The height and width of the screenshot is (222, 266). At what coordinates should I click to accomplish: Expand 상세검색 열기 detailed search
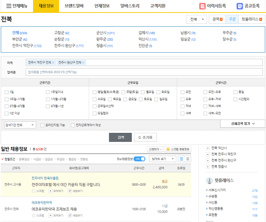[x=242, y=123]
